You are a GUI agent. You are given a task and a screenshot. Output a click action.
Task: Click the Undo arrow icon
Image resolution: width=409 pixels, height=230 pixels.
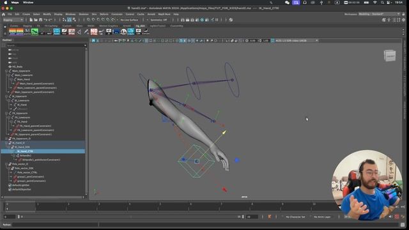45,20
